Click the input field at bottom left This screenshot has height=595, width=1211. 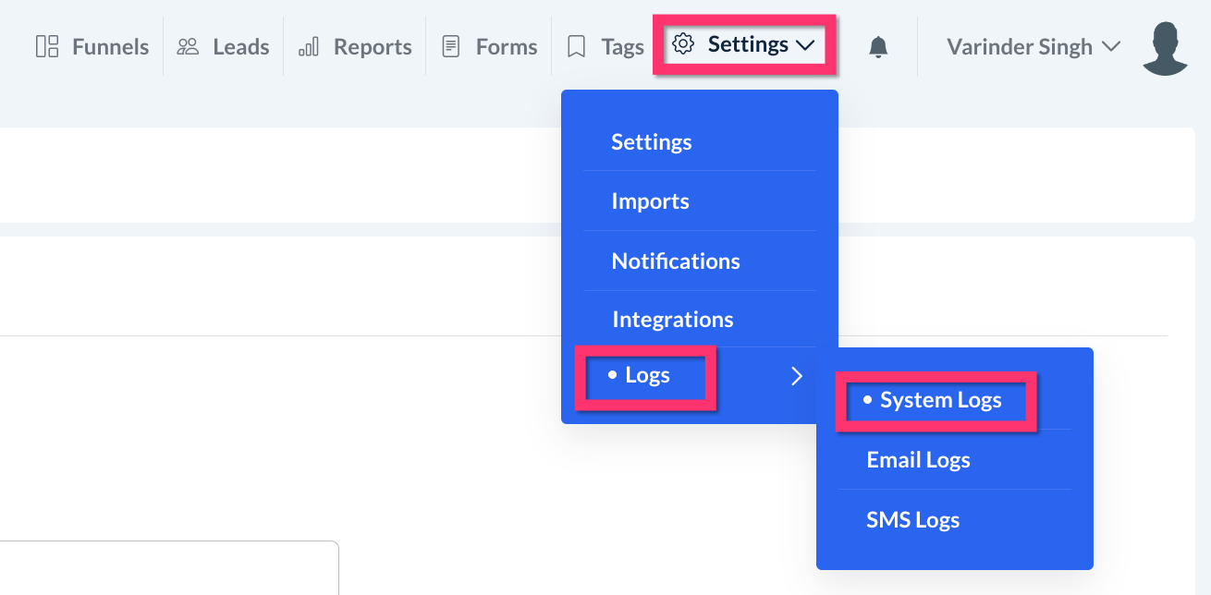166,567
